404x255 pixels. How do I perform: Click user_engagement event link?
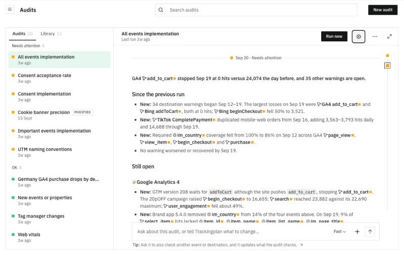coord(187,206)
